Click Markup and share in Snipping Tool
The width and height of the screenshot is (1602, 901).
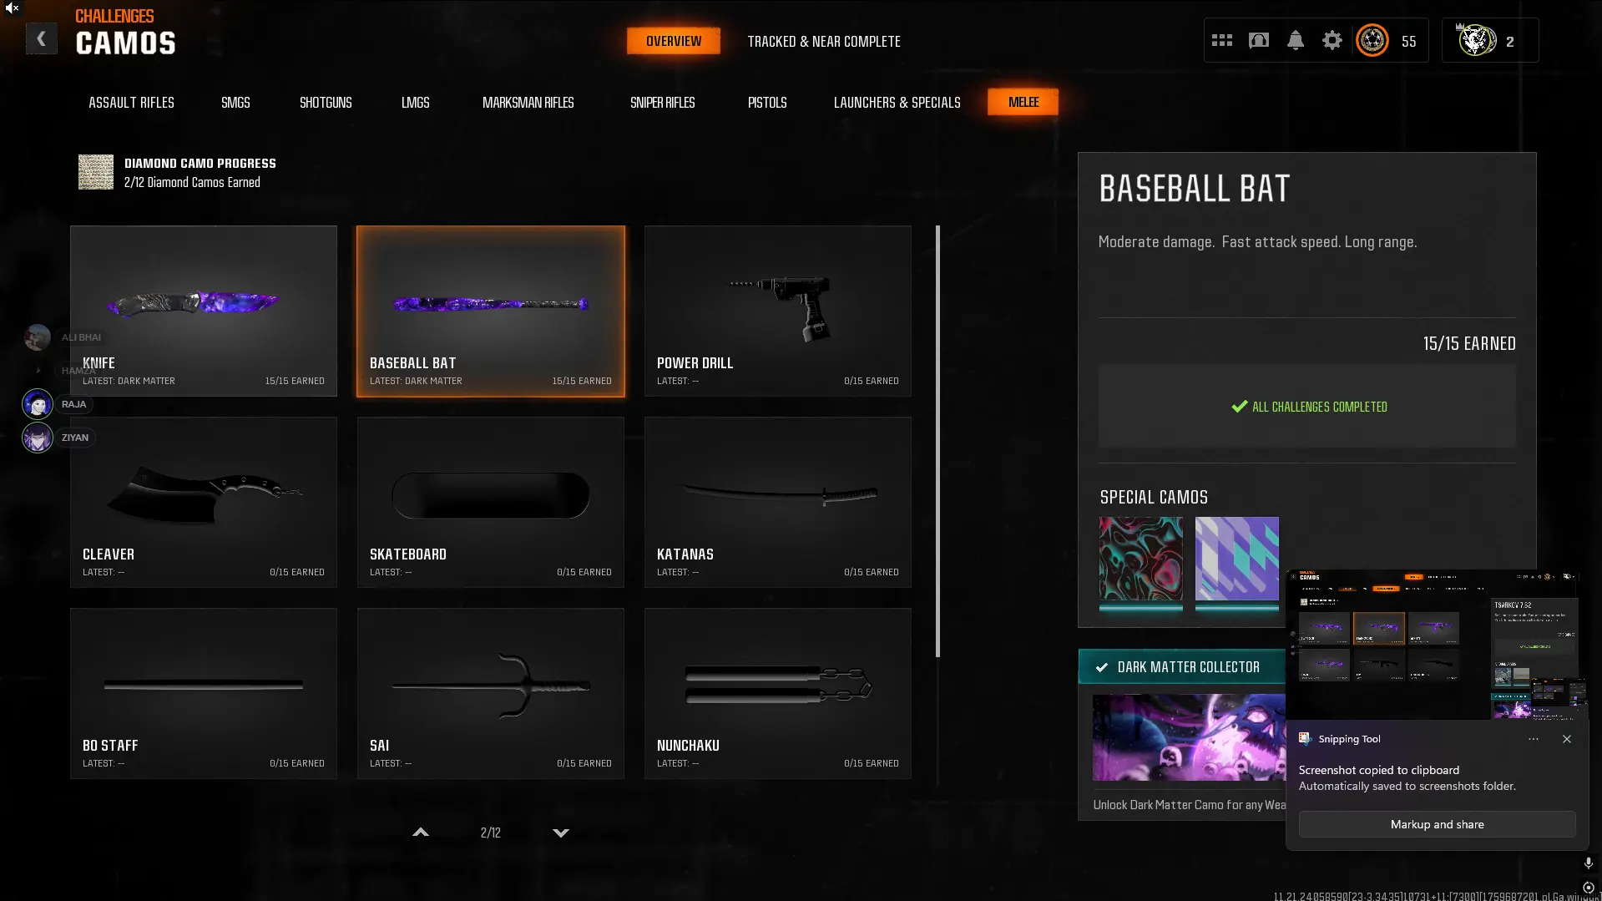point(1437,824)
